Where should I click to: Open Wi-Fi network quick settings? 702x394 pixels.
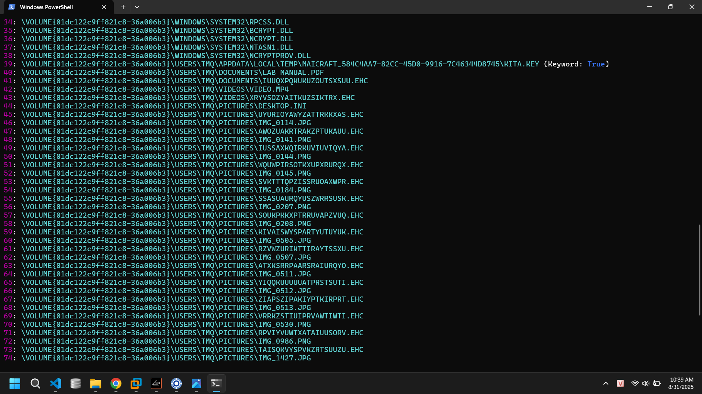tap(635, 383)
